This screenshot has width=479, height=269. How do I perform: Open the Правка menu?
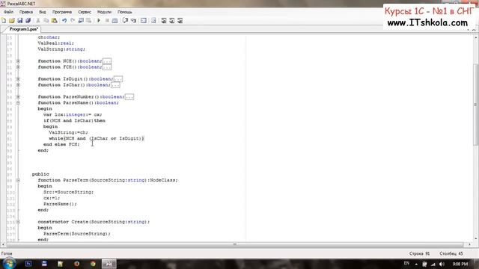(26, 12)
